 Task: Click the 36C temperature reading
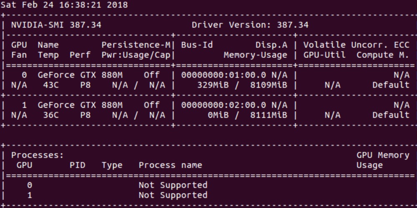pos(51,115)
